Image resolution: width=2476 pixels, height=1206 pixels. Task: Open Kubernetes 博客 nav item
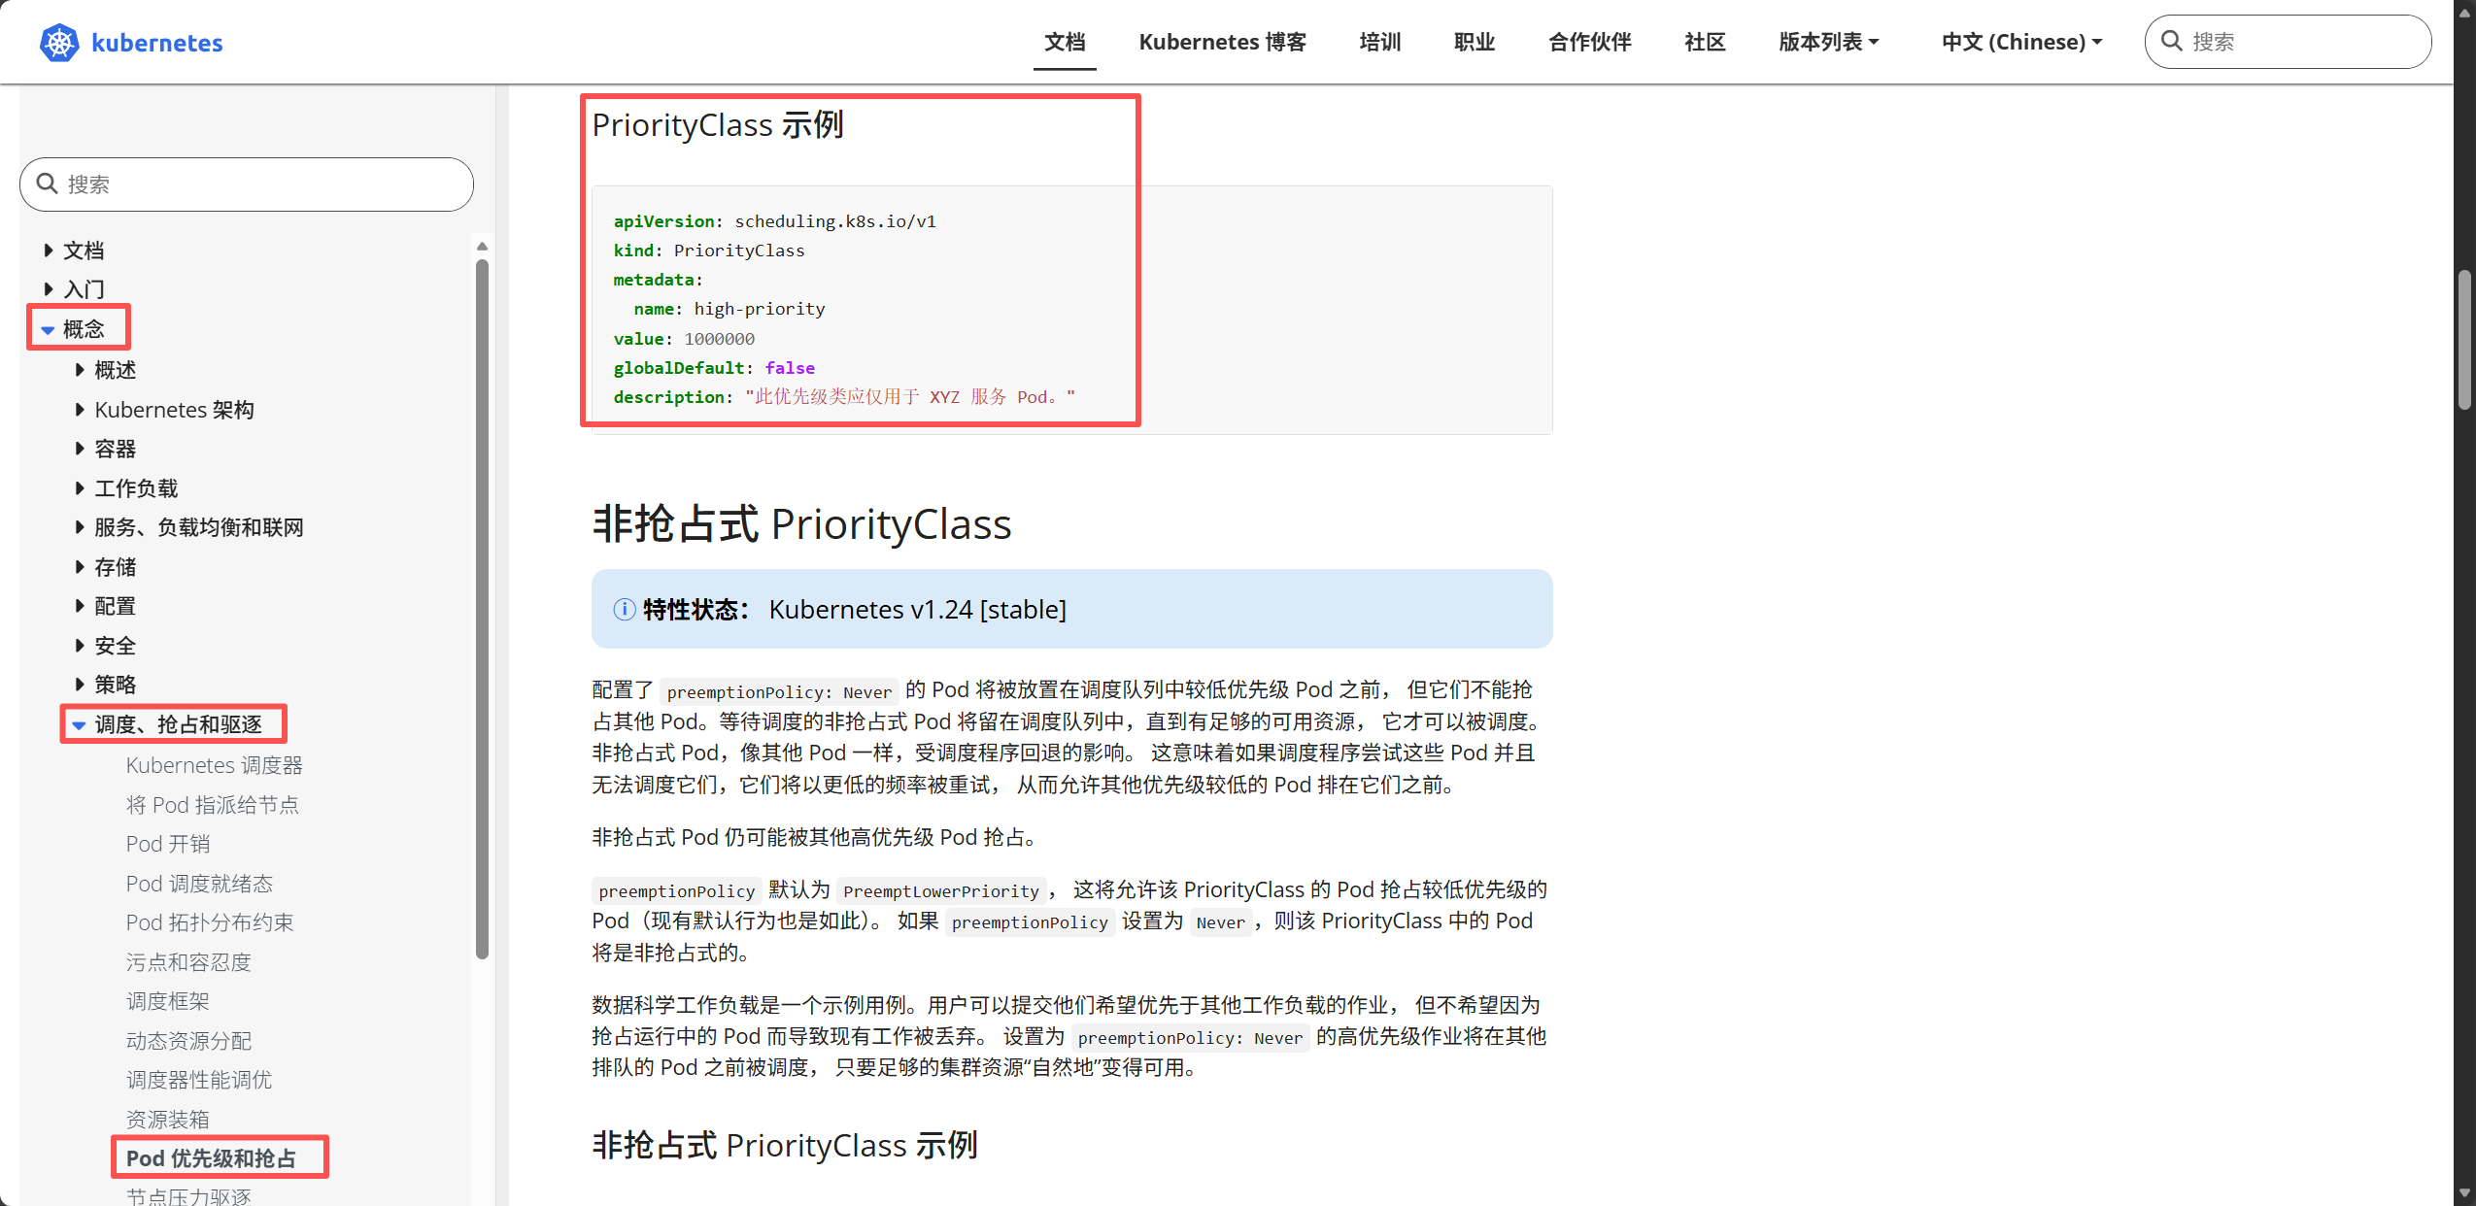pyautogui.click(x=1222, y=42)
